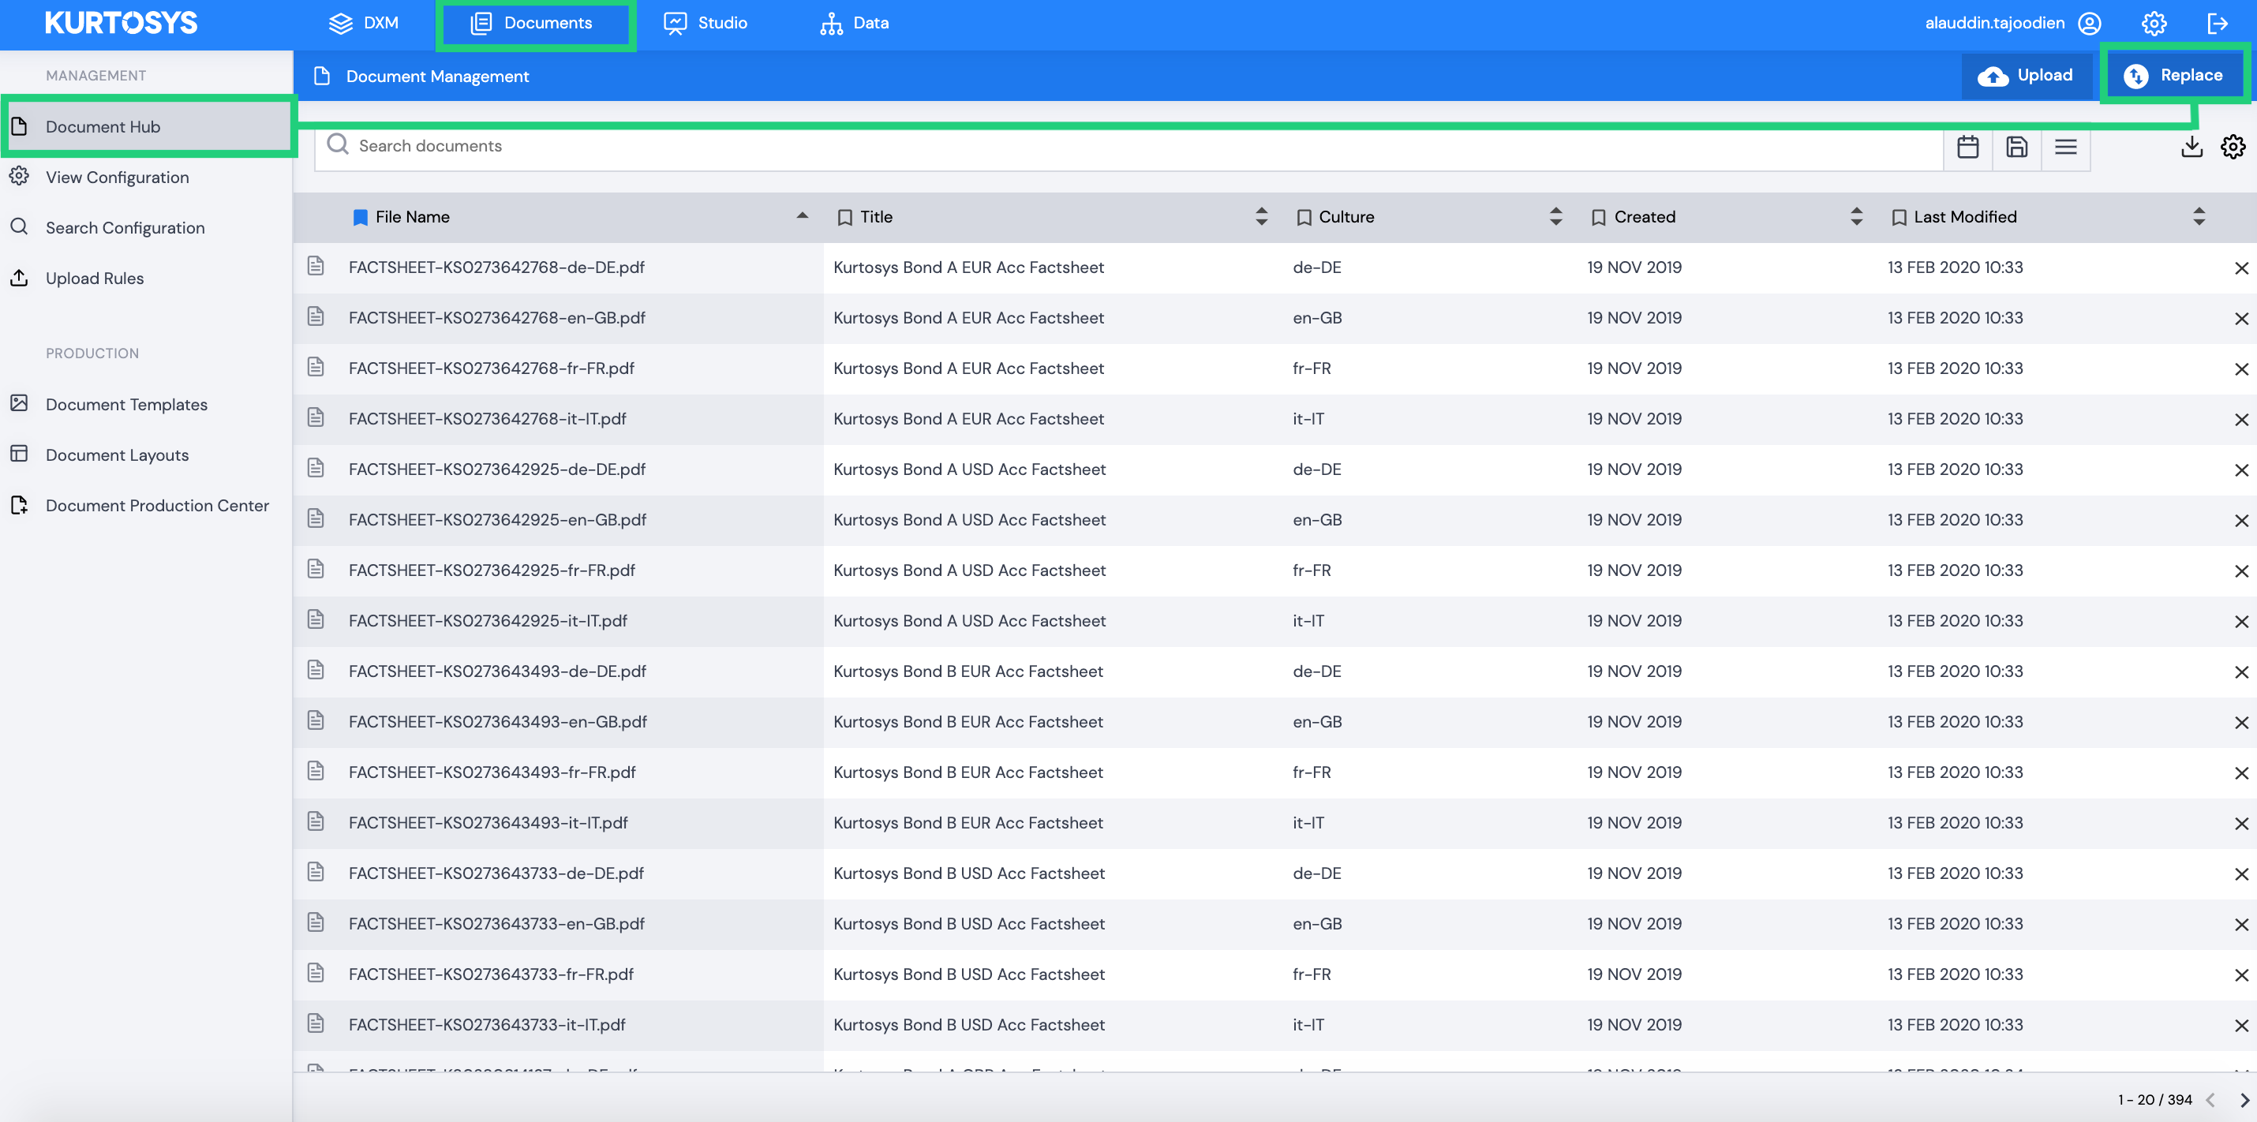Delete FACTSHEET-KS0273642925-fr-FR.pdf row

[2241, 571]
